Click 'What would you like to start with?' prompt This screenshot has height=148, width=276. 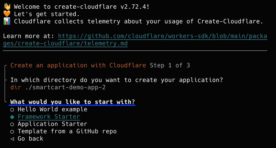(73, 102)
